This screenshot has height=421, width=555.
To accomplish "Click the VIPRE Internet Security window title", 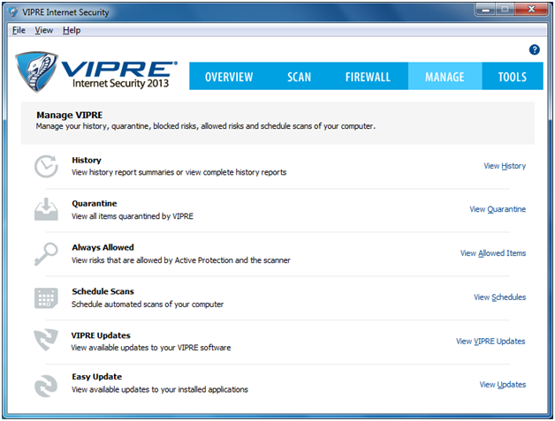I will point(65,12).
